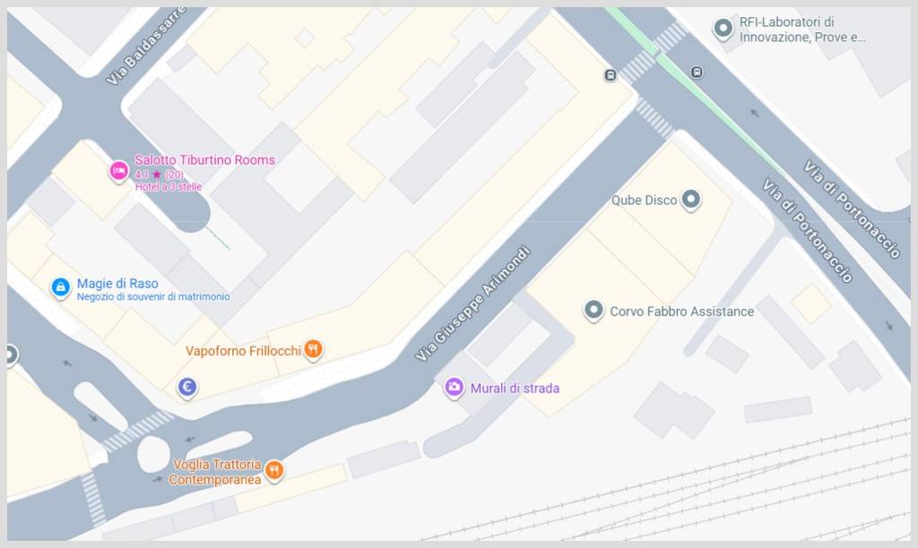
Task: Click the Qube Disco label text
Action: pyautogui.click(x=644, y=200)
